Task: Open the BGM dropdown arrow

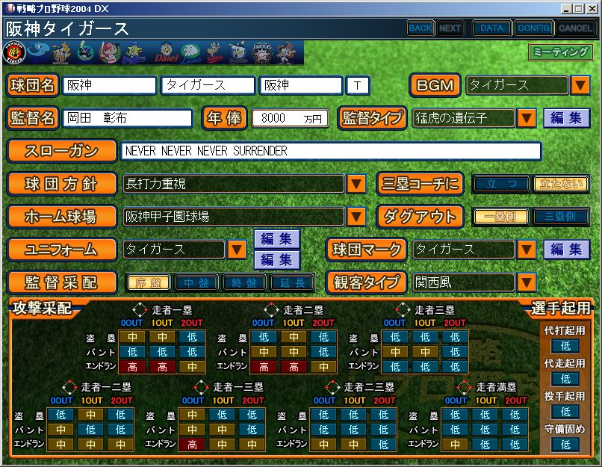Action: tap(580, 85)
